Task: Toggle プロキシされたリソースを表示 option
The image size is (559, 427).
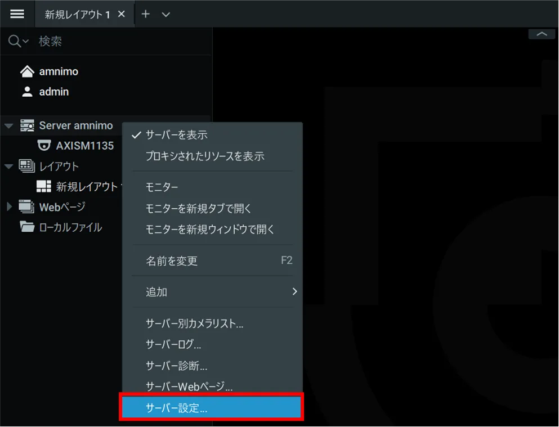Action: pyautogui.click(x=205, y=156)
